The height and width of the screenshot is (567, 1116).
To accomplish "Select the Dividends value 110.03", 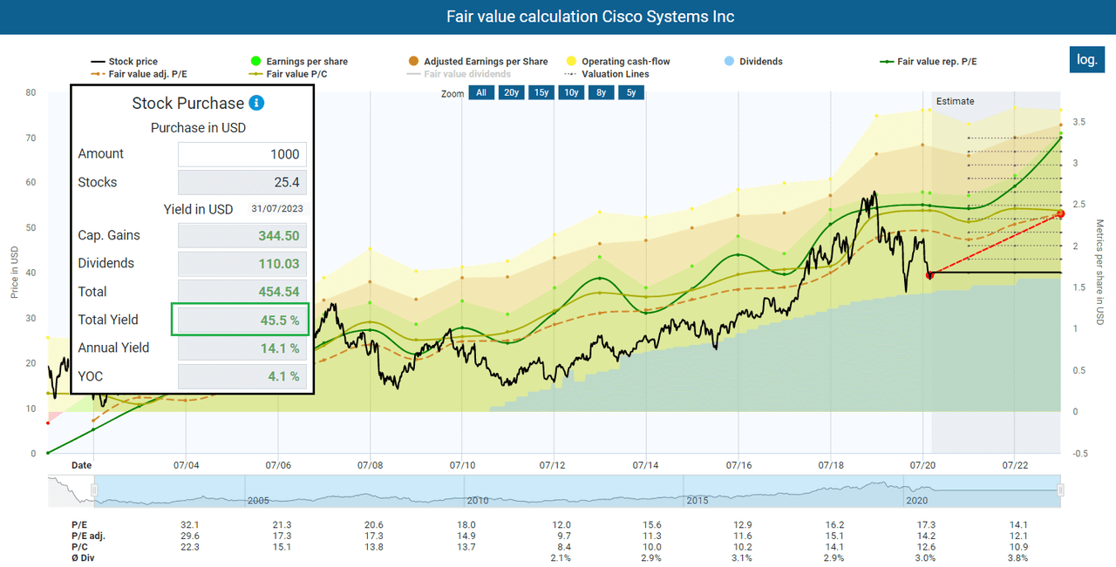I will (242, 263).
